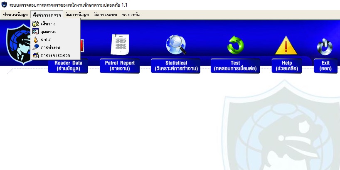The height and width of the screenshot is (170, 340).
Task: Open the จัดการข้อมูล menu
Action: (x=77, y=15)
